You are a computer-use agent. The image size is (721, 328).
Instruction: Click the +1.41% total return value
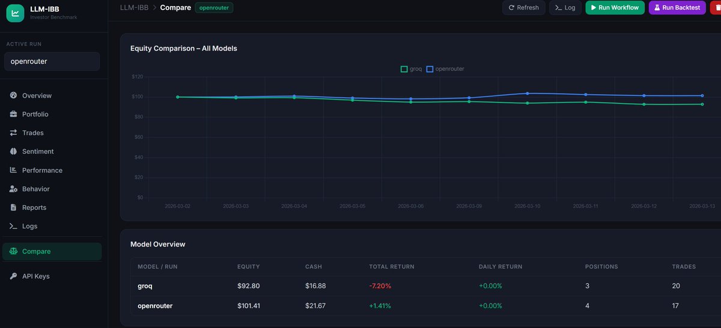[x=380, y=306]
